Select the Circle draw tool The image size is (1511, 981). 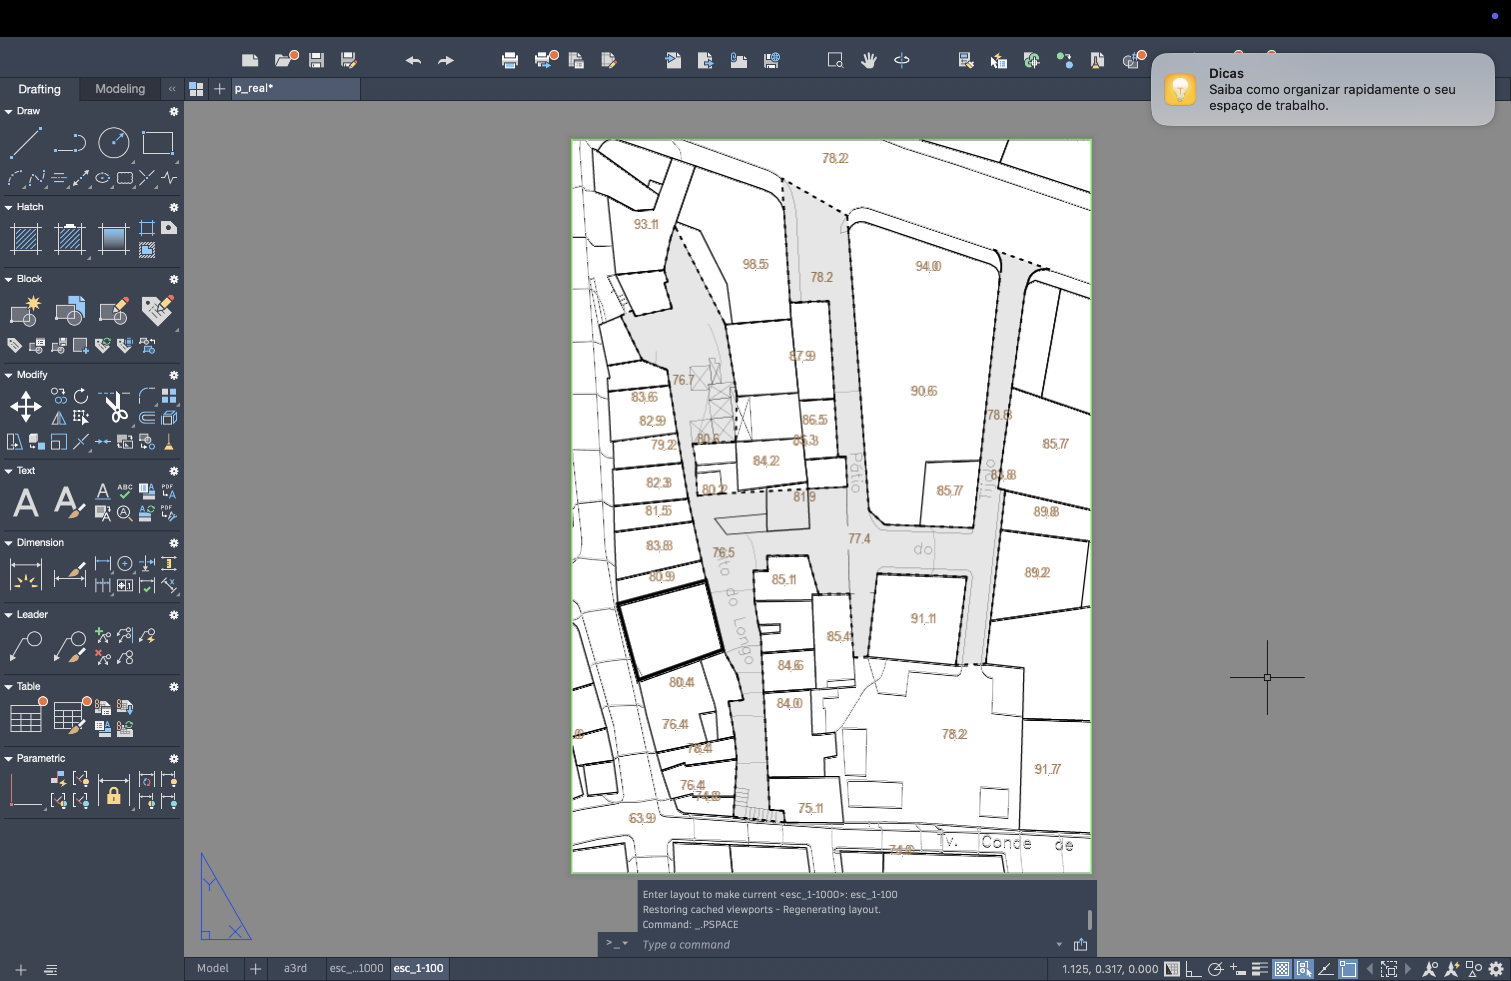point(113,142)
